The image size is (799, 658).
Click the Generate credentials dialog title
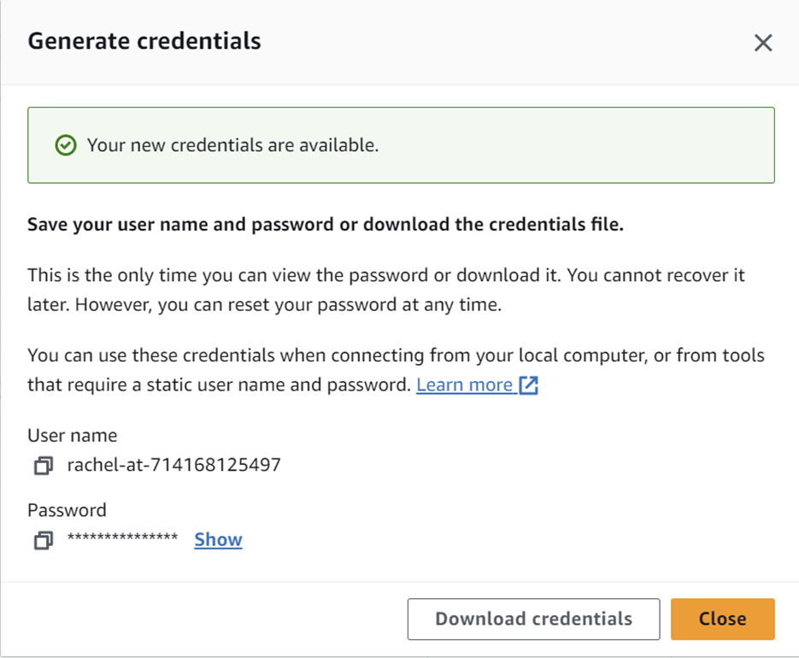click(x=144, y=41)
